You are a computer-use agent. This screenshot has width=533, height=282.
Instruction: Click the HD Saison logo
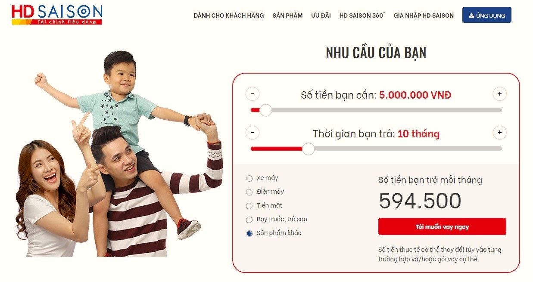click(57, 15)
